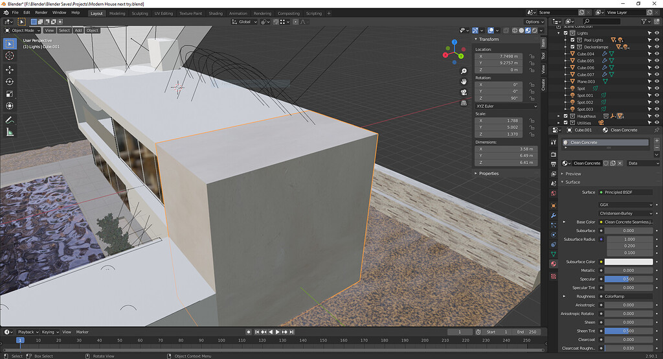This screenshot has height=359, width=663.
Task: Hide Plane.003 with its eye icon
Action: [x=657, y=81]
